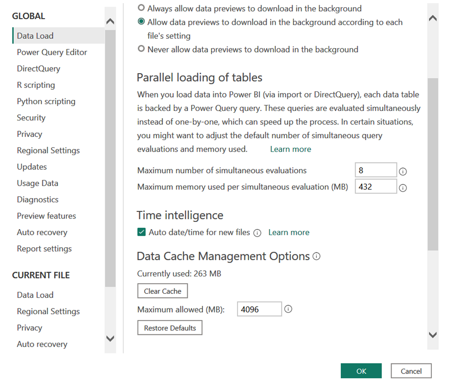The image size is (450, 386).
Task: Select Global Privacy settings
Action: click(29, 134)
